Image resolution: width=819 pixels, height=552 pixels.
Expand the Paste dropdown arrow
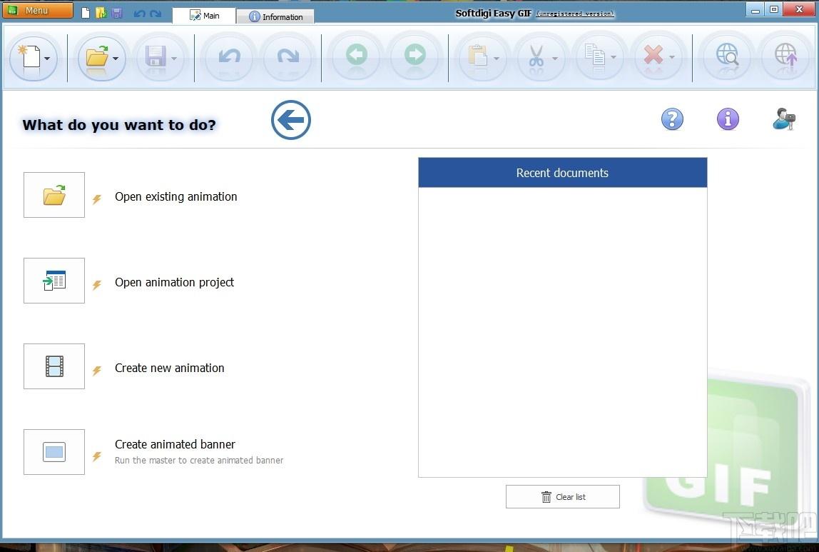[497, 58]
